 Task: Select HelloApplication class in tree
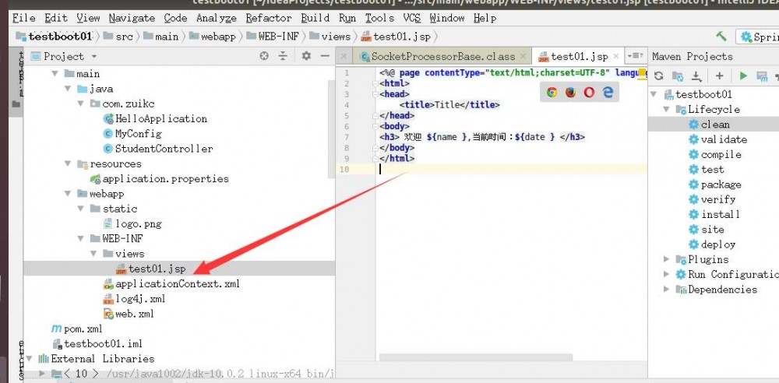[161, 119]
